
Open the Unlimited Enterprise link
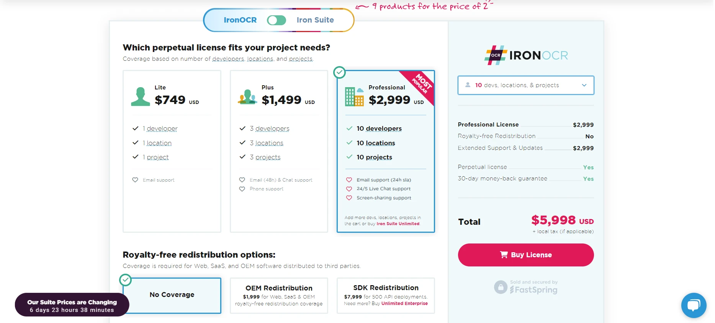pyautogui.click(x=404, y=304)
